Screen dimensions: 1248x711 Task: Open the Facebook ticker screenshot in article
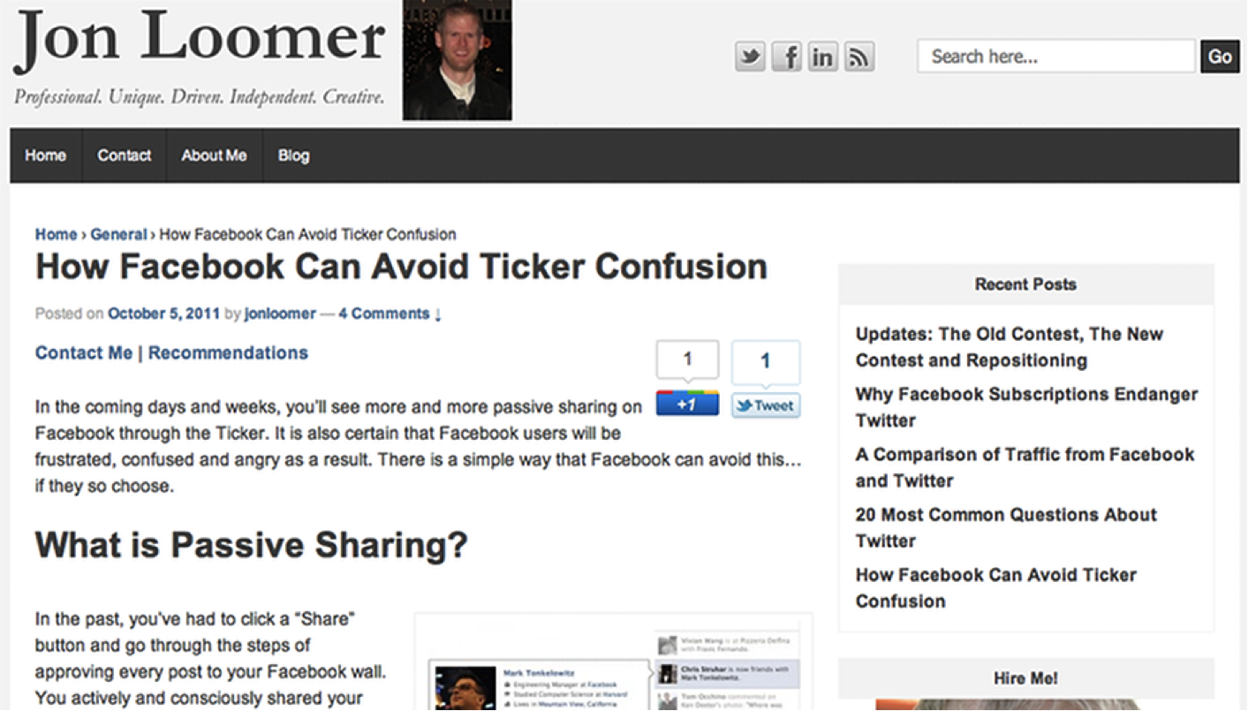(614, 662)
